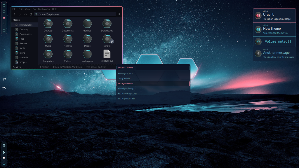Open the View menu
299x168 pixels.
27,9
